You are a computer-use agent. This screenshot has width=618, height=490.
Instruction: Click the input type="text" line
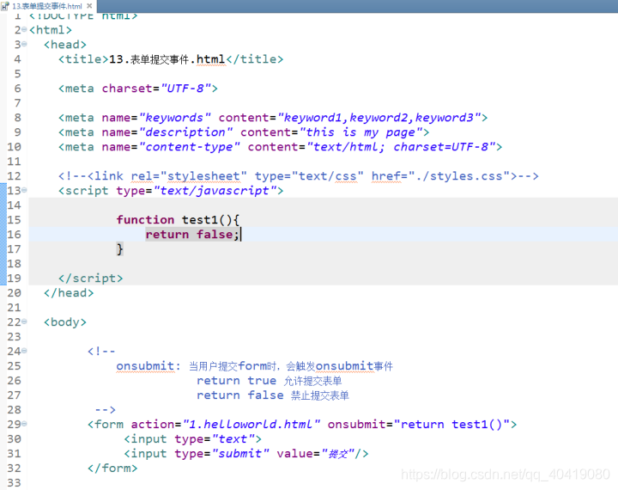pos(193,439)
